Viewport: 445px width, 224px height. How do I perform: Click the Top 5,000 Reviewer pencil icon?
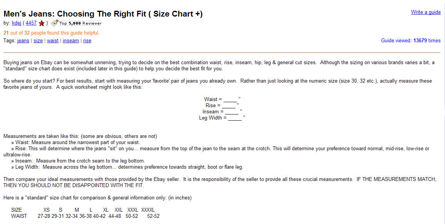click(54, 23)
